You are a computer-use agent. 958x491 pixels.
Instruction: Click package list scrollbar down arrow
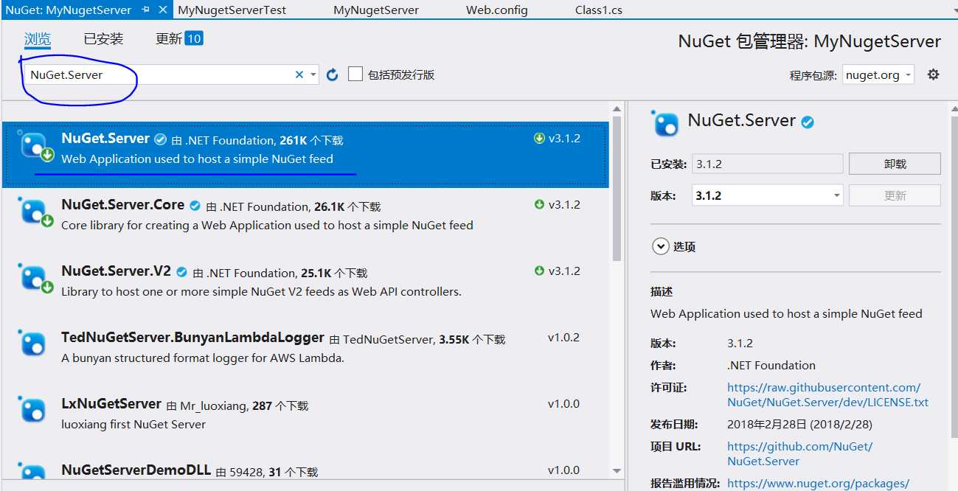(617, 470)
